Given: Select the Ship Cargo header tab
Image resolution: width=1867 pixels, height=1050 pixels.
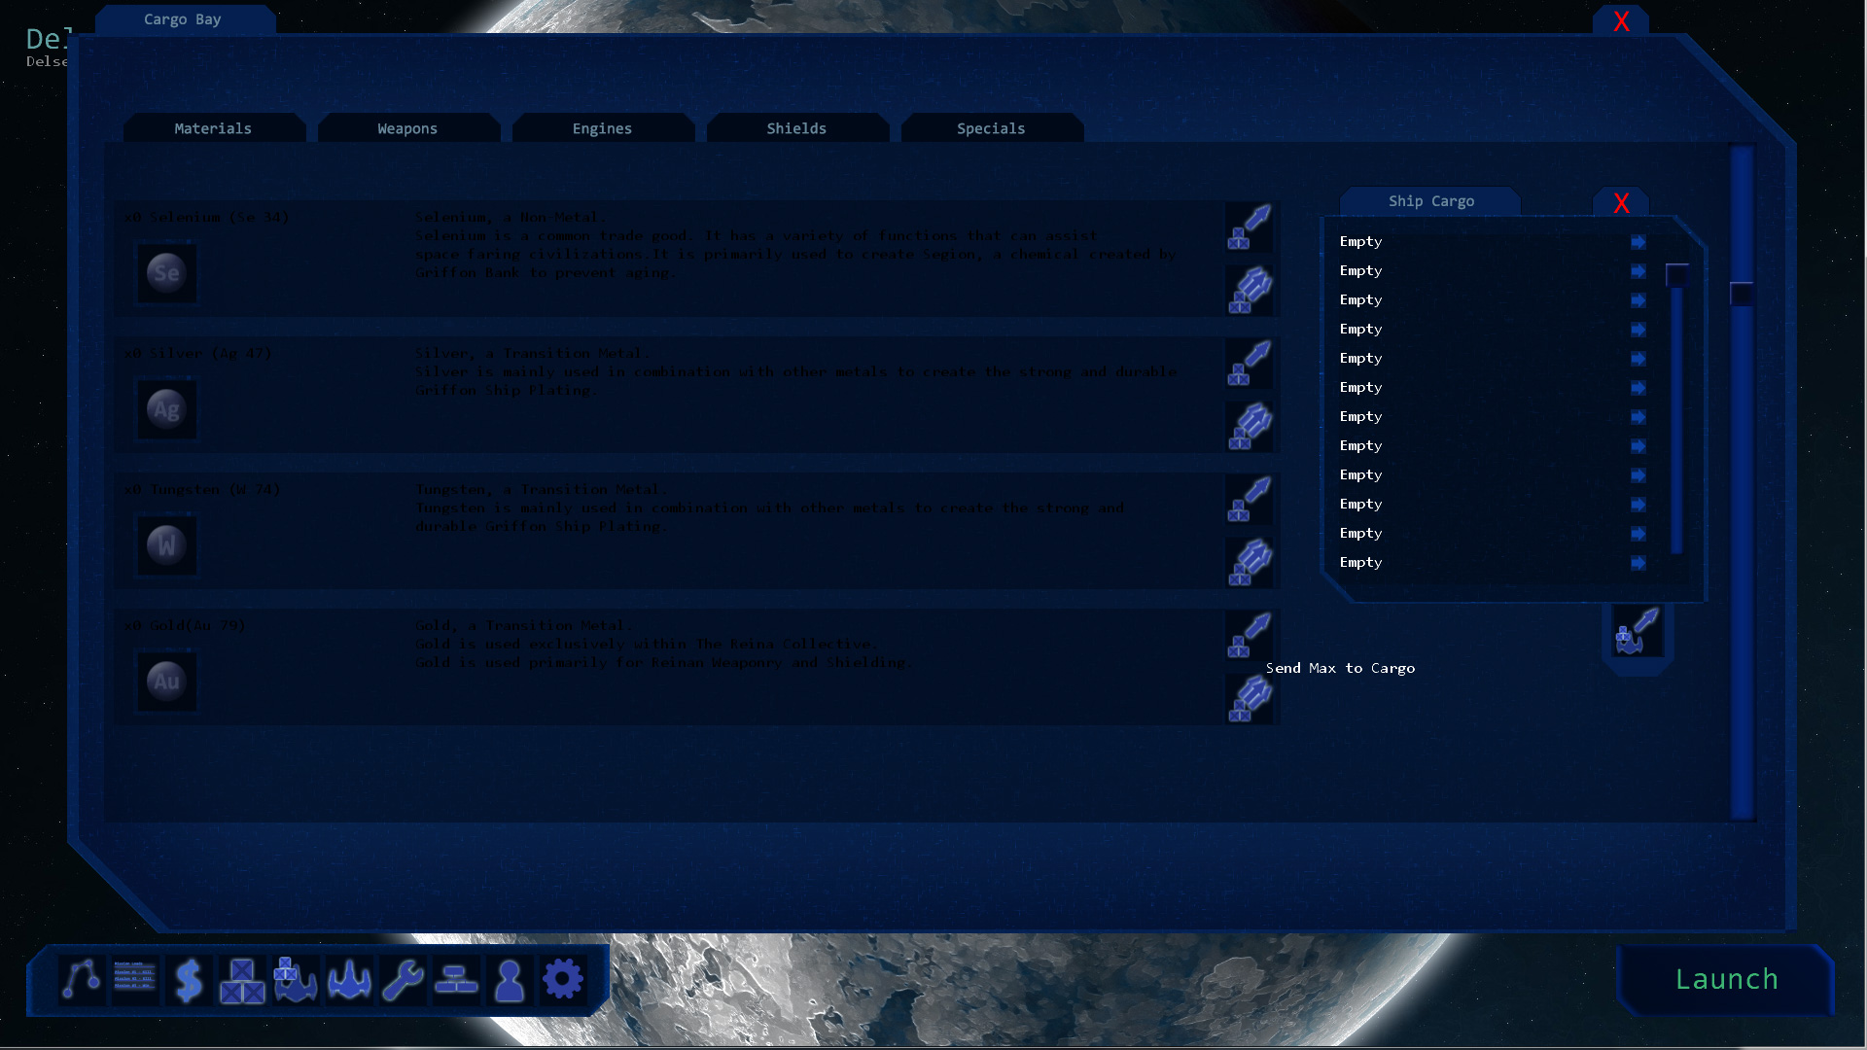Looking at the screenshot, I should point(1430,201).
